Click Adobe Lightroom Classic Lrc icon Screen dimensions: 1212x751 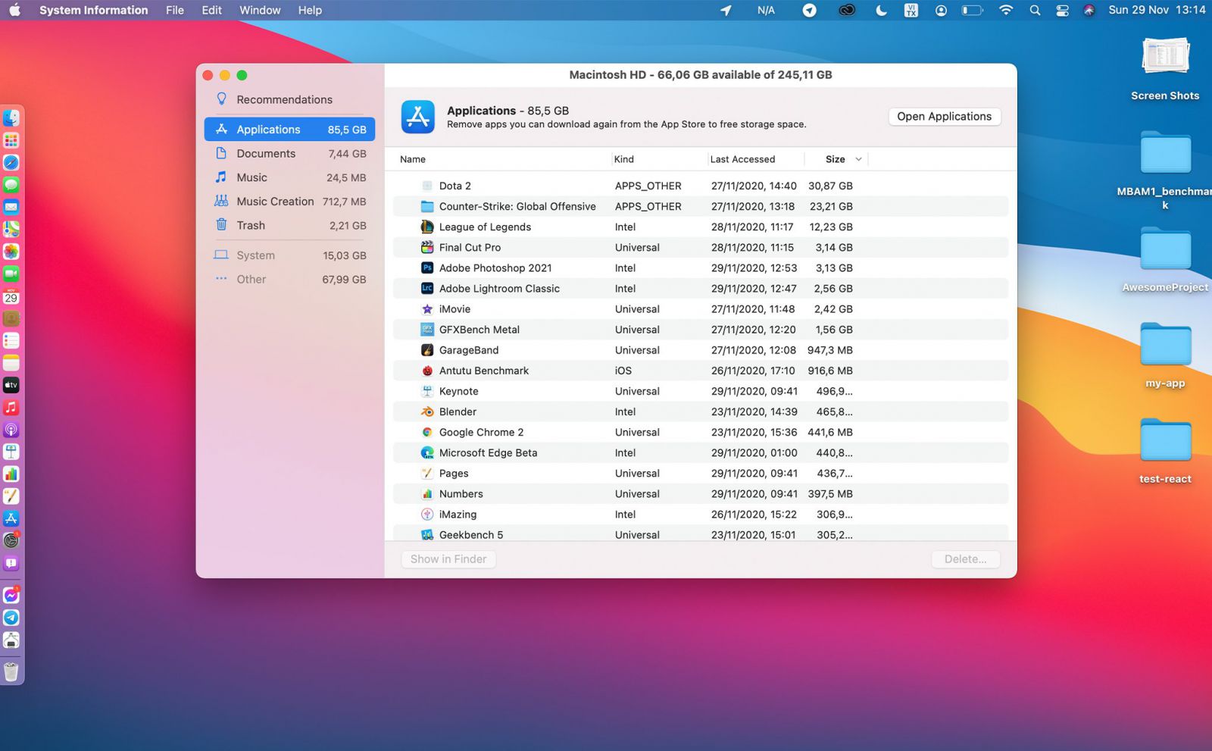427,288
